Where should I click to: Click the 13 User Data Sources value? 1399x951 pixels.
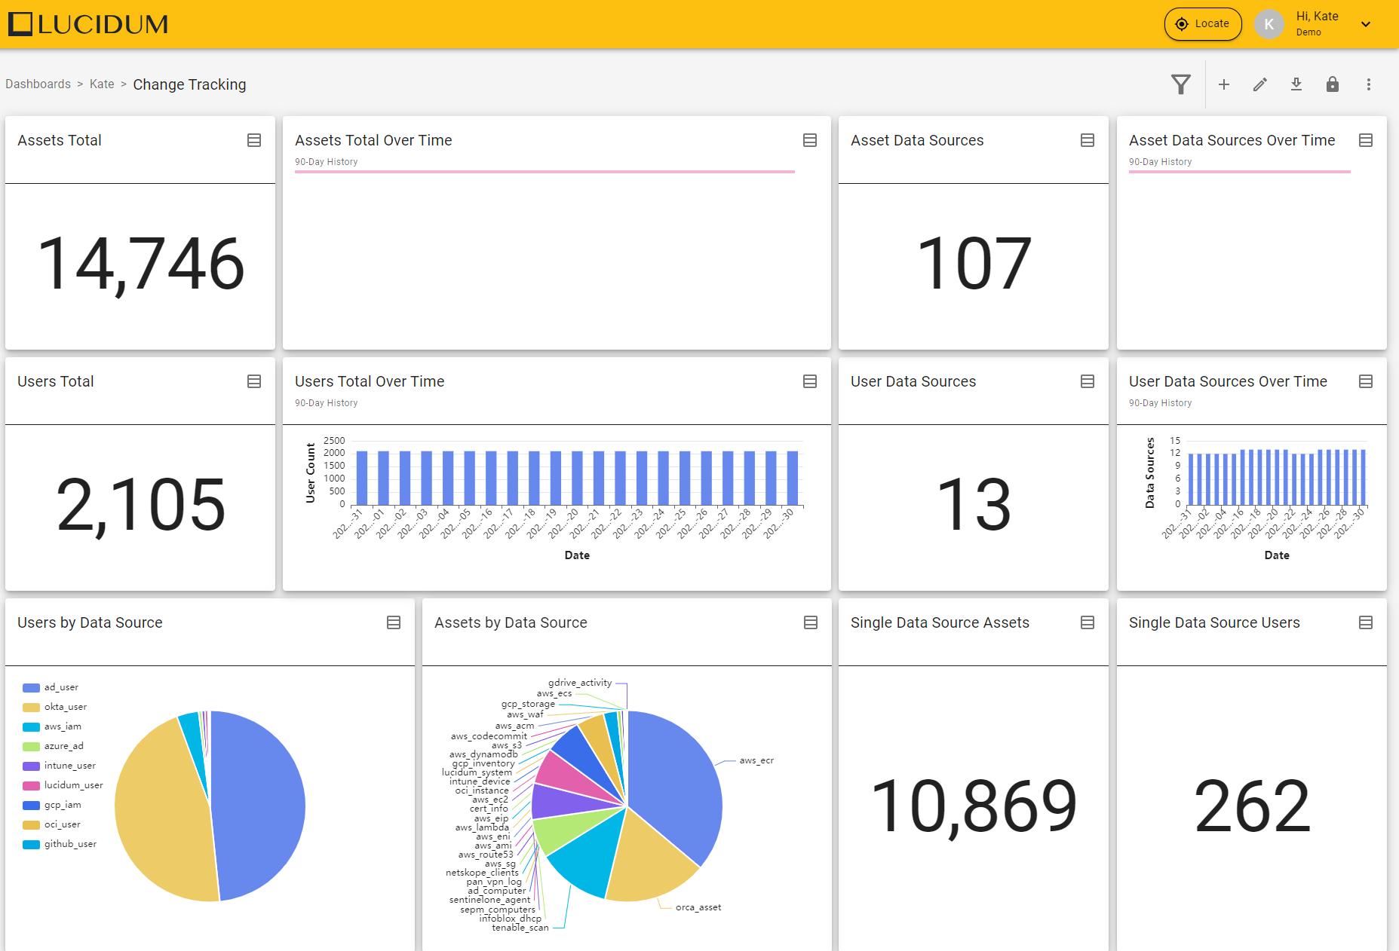tap(974, 505)
